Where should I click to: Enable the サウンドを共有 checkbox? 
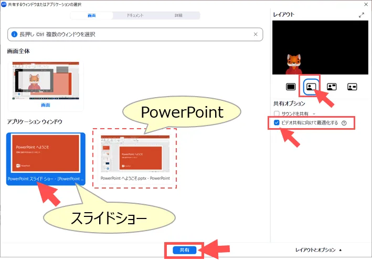point(277,113)
